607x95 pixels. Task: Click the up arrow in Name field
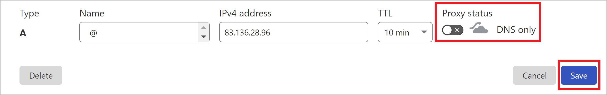204,28
